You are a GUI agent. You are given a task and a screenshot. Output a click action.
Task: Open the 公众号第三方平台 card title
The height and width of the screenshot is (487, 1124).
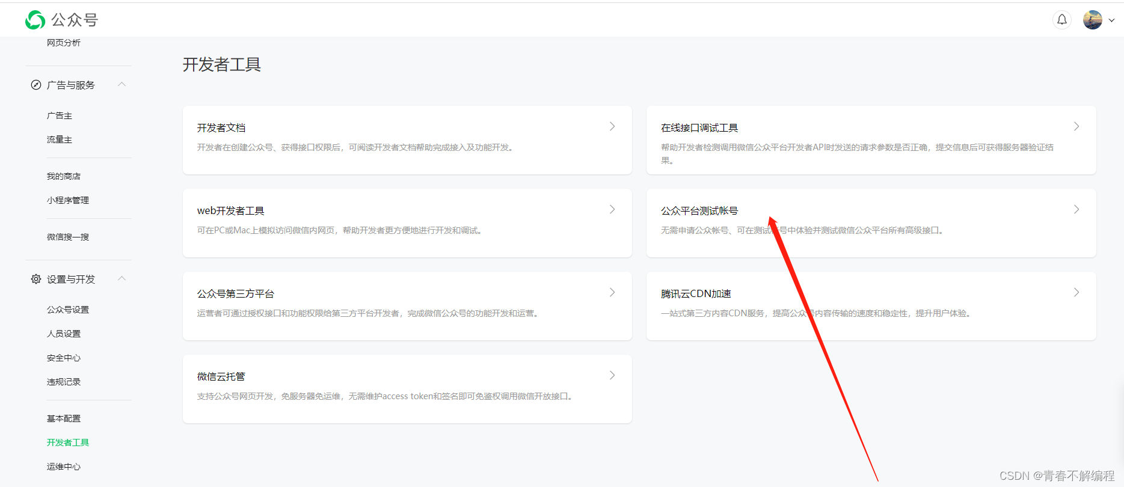click(x=236, y=293)
